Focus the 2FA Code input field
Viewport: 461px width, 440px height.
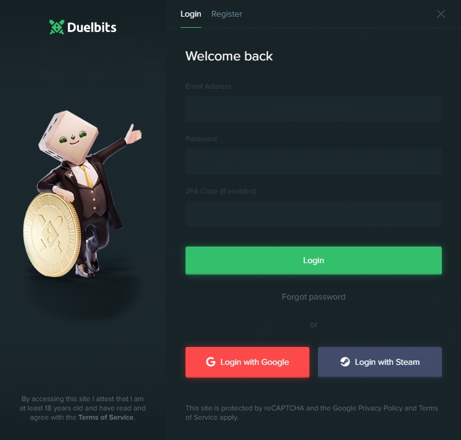314,214
